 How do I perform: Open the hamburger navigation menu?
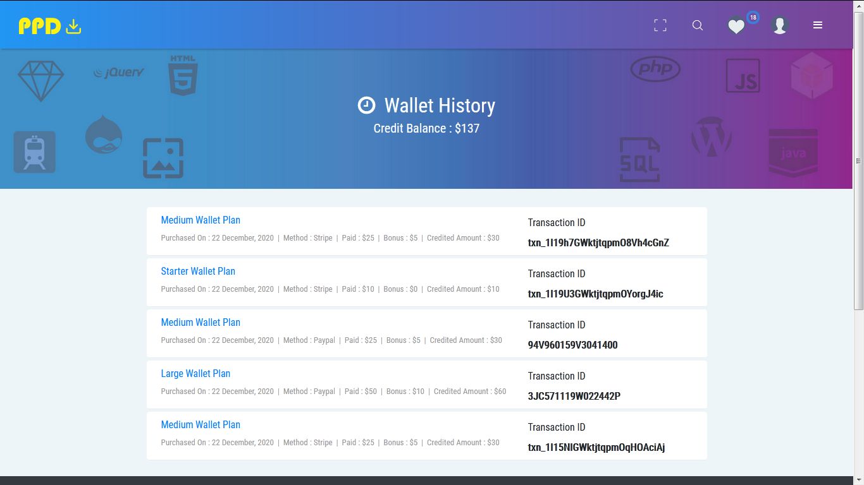pos(818,25)
